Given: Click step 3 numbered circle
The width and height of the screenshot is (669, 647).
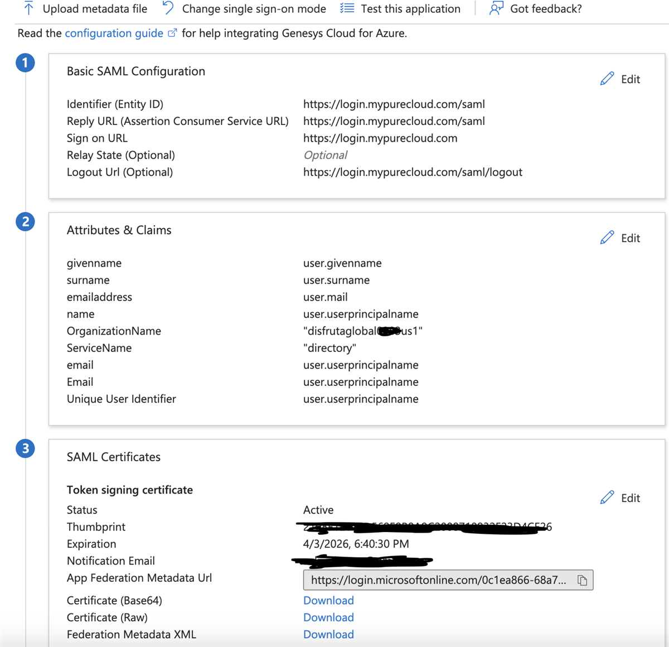Looking at the screenshot, I should click(25, 448).
